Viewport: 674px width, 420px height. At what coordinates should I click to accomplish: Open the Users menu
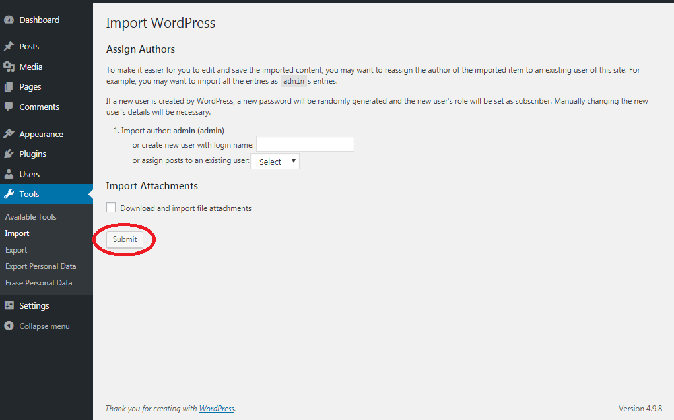(x=29, y=174)
